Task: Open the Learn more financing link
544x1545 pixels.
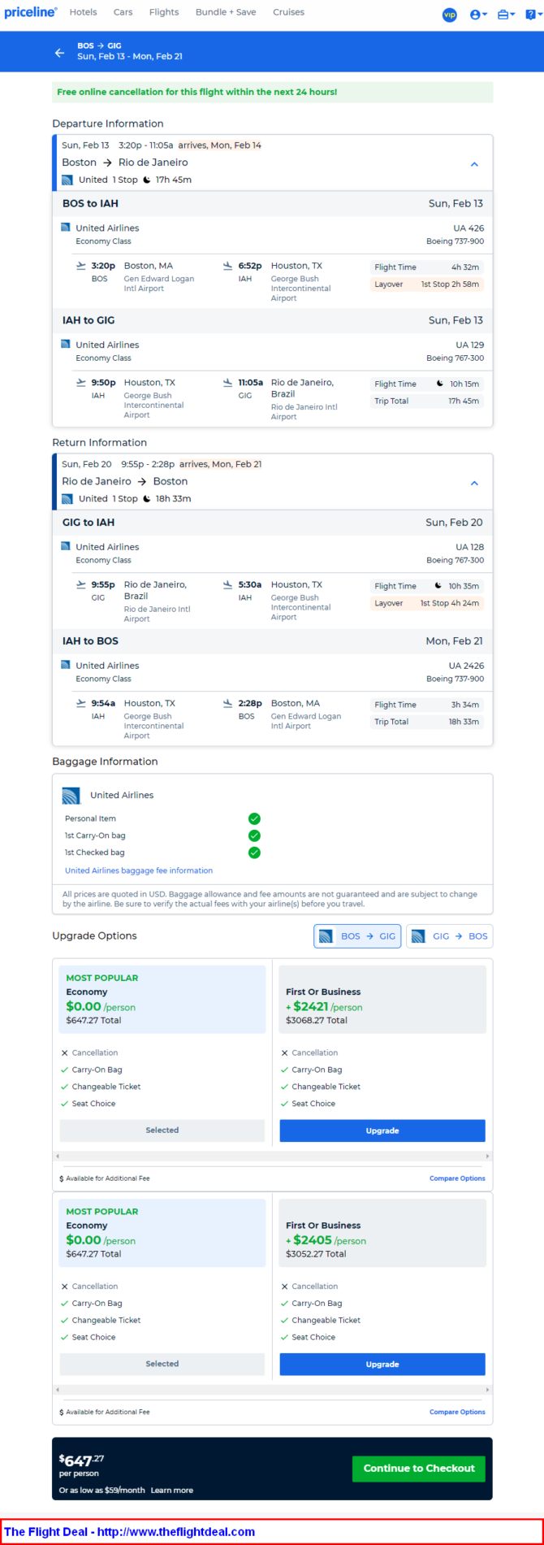Action: tap(172, 1490)
